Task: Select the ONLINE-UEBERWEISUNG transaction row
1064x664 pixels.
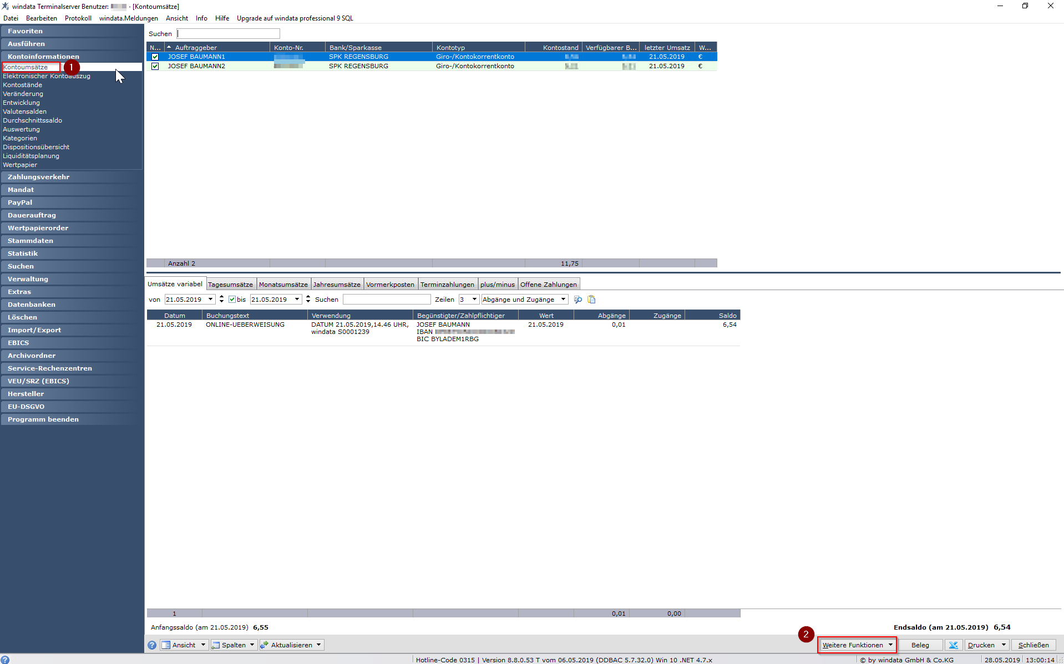Action: click(x=443, y=332)
